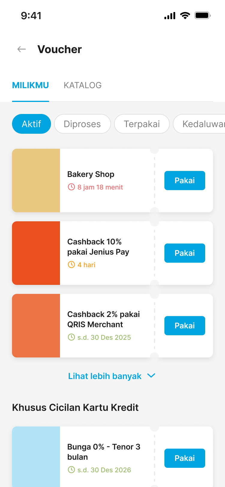
Task: Use the Cashback 10% Jenius Pay voucher
Action: coord(184,253)
